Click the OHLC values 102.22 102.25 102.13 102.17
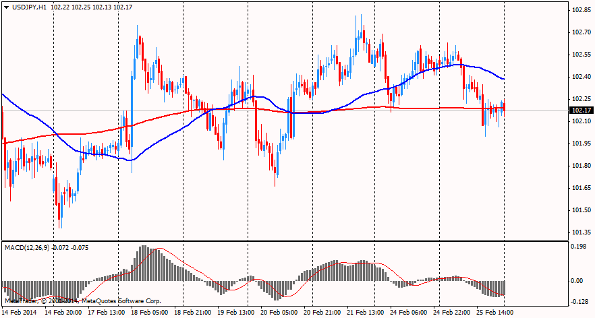 tap(94, 7)
